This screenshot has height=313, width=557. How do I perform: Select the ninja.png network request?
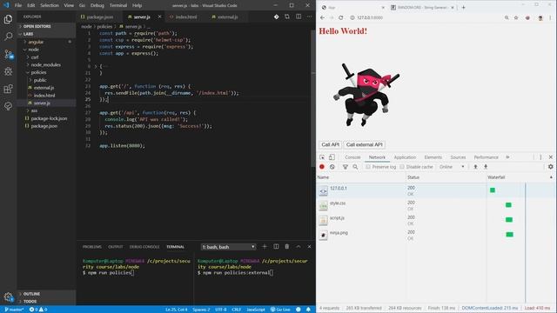pos(436,235)
